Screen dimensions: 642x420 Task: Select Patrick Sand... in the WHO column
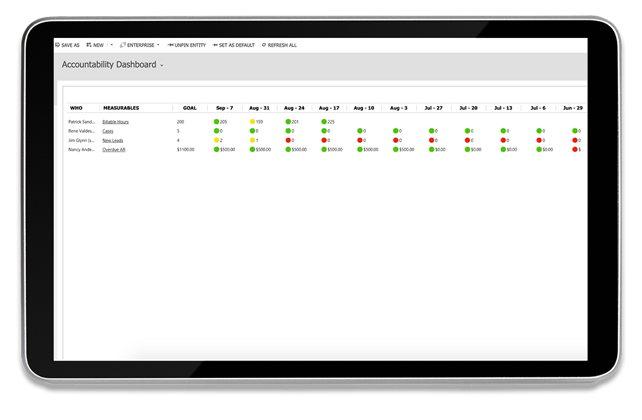click(82, 122)
